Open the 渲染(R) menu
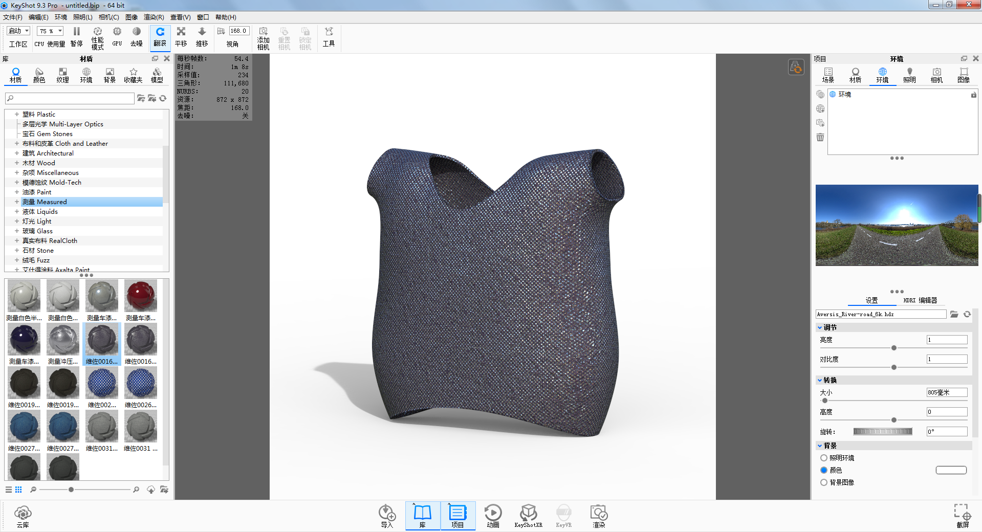This screenshot has height=532, width=982. coord(154,17)
